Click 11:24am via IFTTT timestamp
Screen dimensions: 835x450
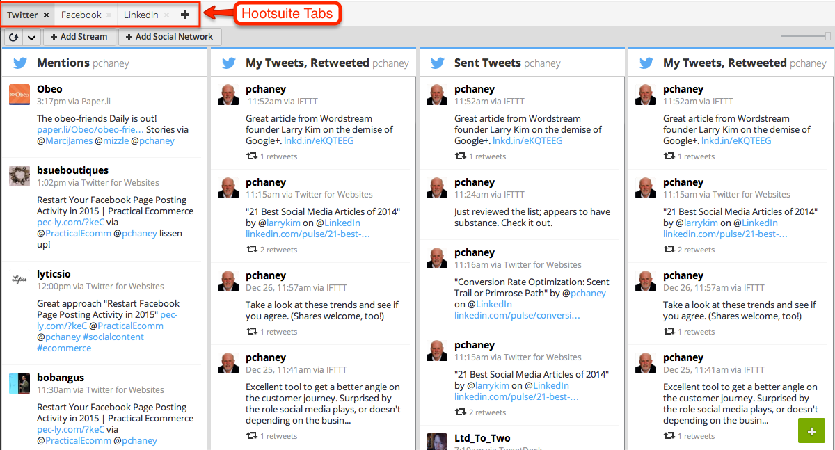(x=489, y=194)
